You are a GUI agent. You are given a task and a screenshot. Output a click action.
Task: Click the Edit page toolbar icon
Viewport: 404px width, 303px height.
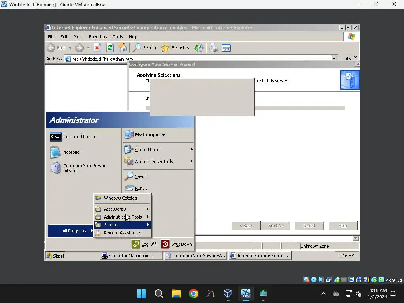coord(226,48)
